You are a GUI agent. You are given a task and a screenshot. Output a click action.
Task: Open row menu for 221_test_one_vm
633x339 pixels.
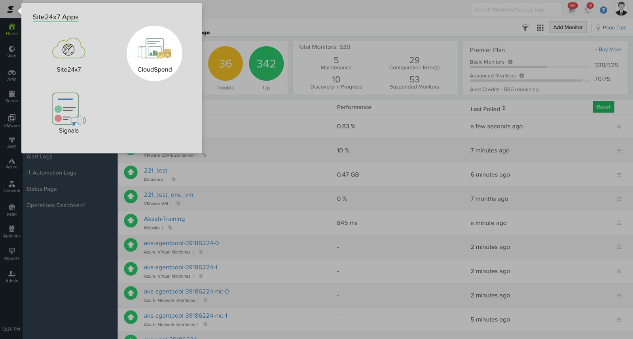click(x=619, y=199)
